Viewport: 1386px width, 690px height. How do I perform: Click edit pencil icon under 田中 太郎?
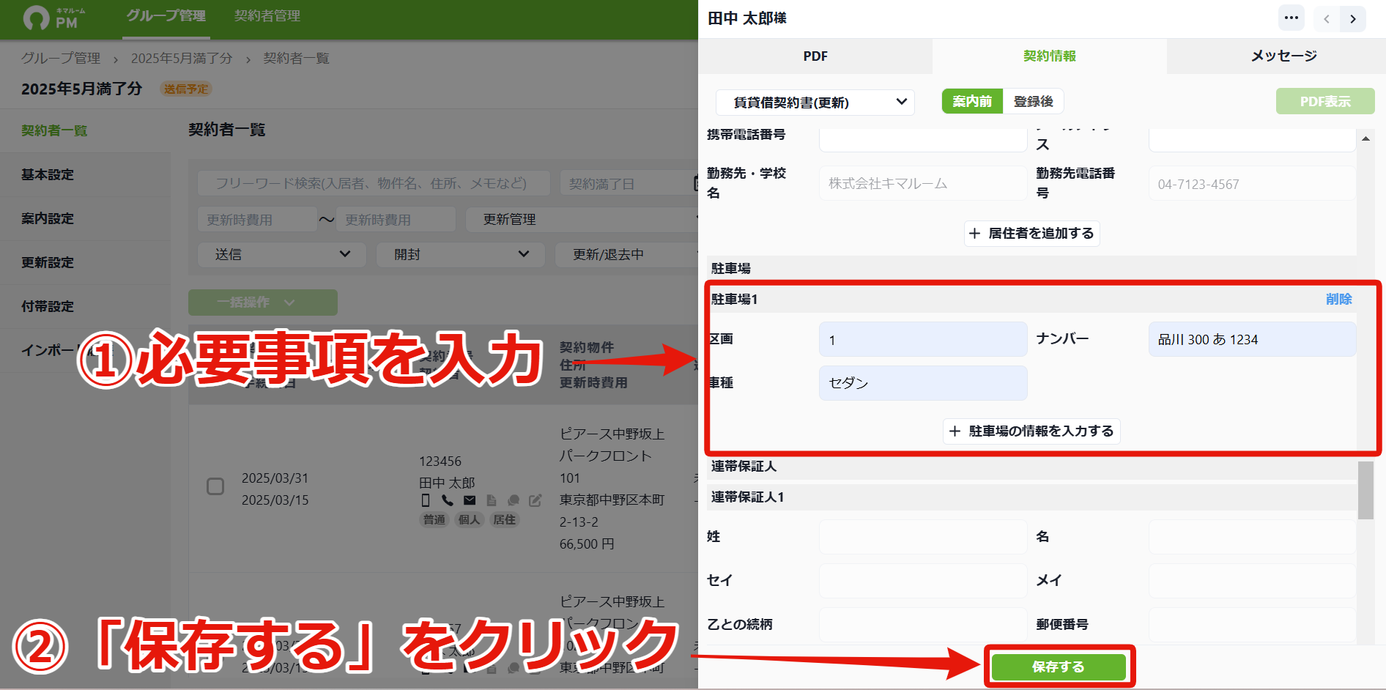point(535,500)
